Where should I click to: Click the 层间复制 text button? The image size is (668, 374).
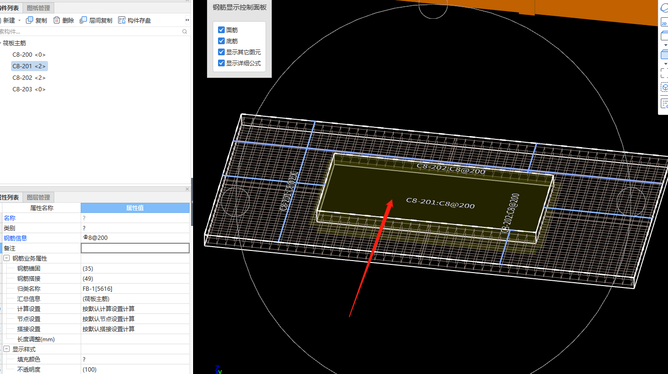[x=101, y=20]
